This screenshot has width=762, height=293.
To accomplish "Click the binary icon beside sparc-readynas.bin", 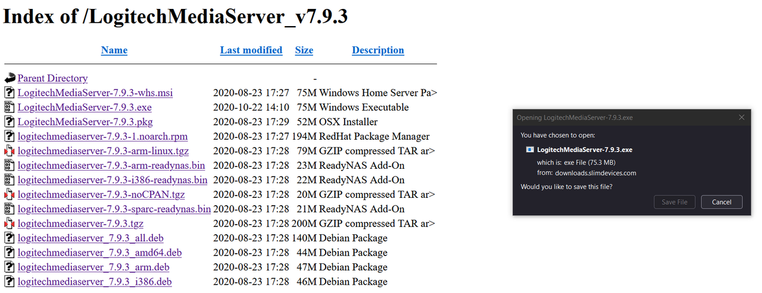I will [10, 209].
